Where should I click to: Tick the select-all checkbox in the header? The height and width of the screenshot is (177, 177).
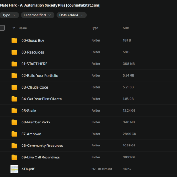point(2,28)
